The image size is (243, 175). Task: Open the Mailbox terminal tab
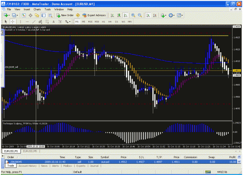point(68,166)
